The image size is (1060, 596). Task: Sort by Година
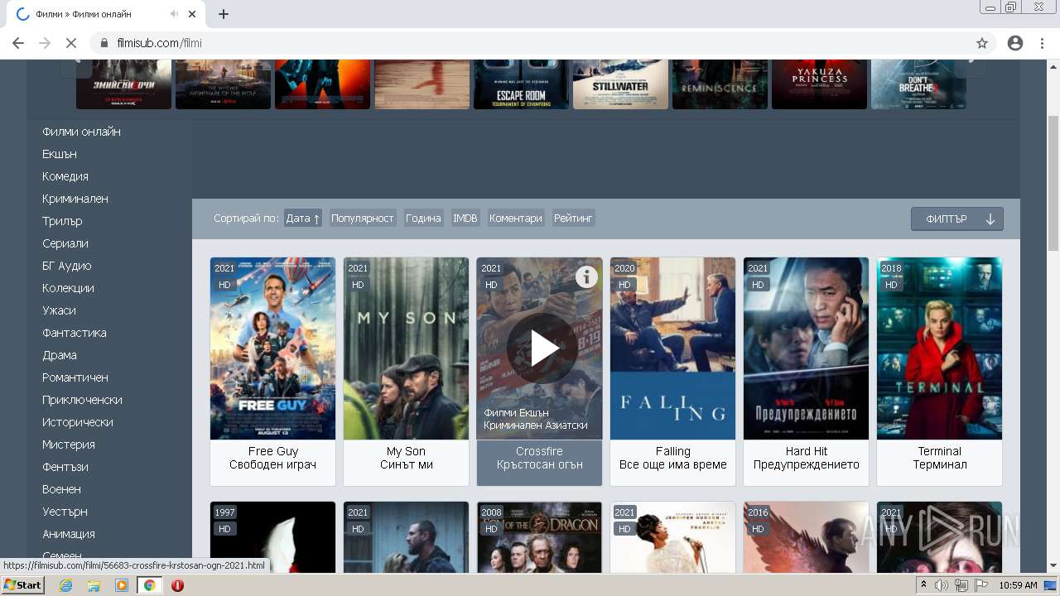click(423, 219)
